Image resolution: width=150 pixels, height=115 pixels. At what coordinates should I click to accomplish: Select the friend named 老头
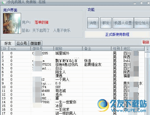(x=59, y=94)
